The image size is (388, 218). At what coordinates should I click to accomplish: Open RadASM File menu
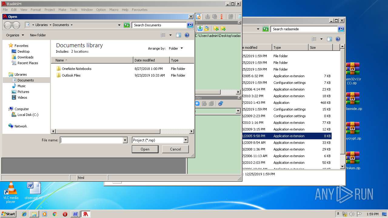(5, 10)
